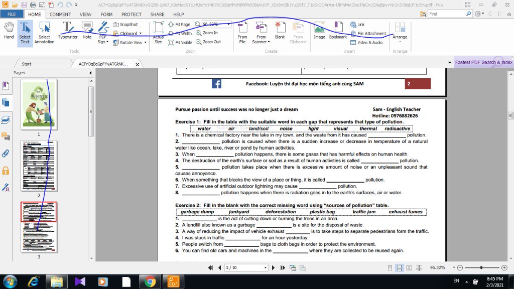
Task: Zoom Out of the document
Action: click(208, 42)
